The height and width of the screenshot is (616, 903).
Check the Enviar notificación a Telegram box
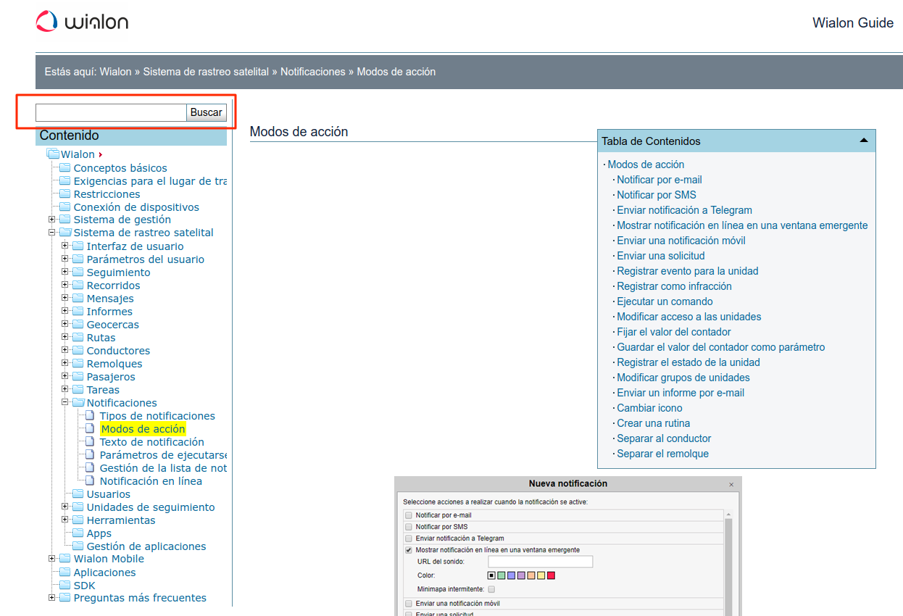(409, 538)
